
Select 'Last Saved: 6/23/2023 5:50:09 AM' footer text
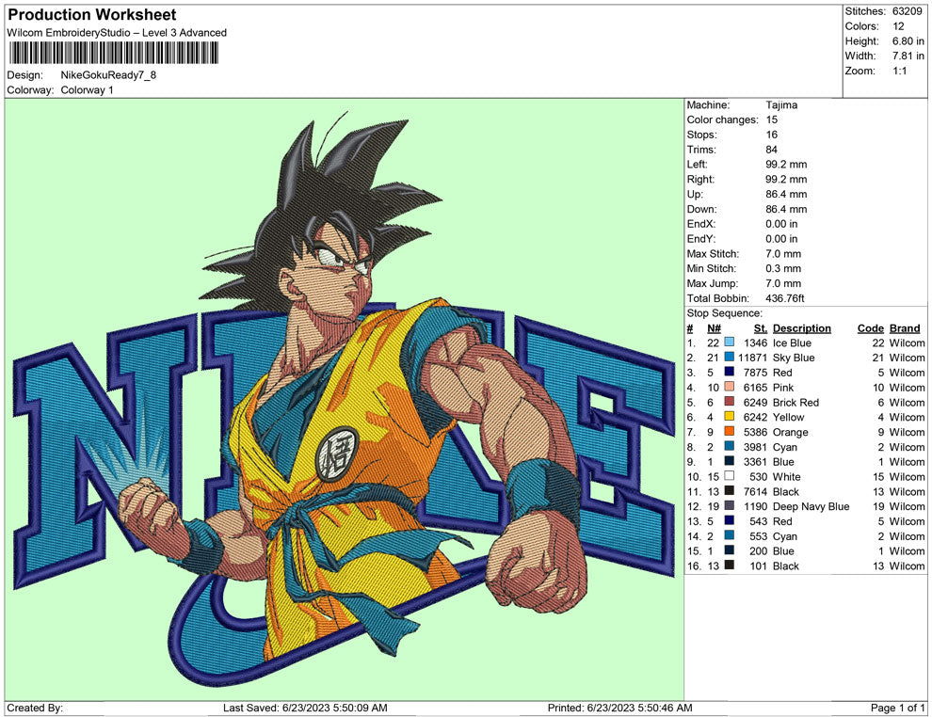tap(305, 708)
